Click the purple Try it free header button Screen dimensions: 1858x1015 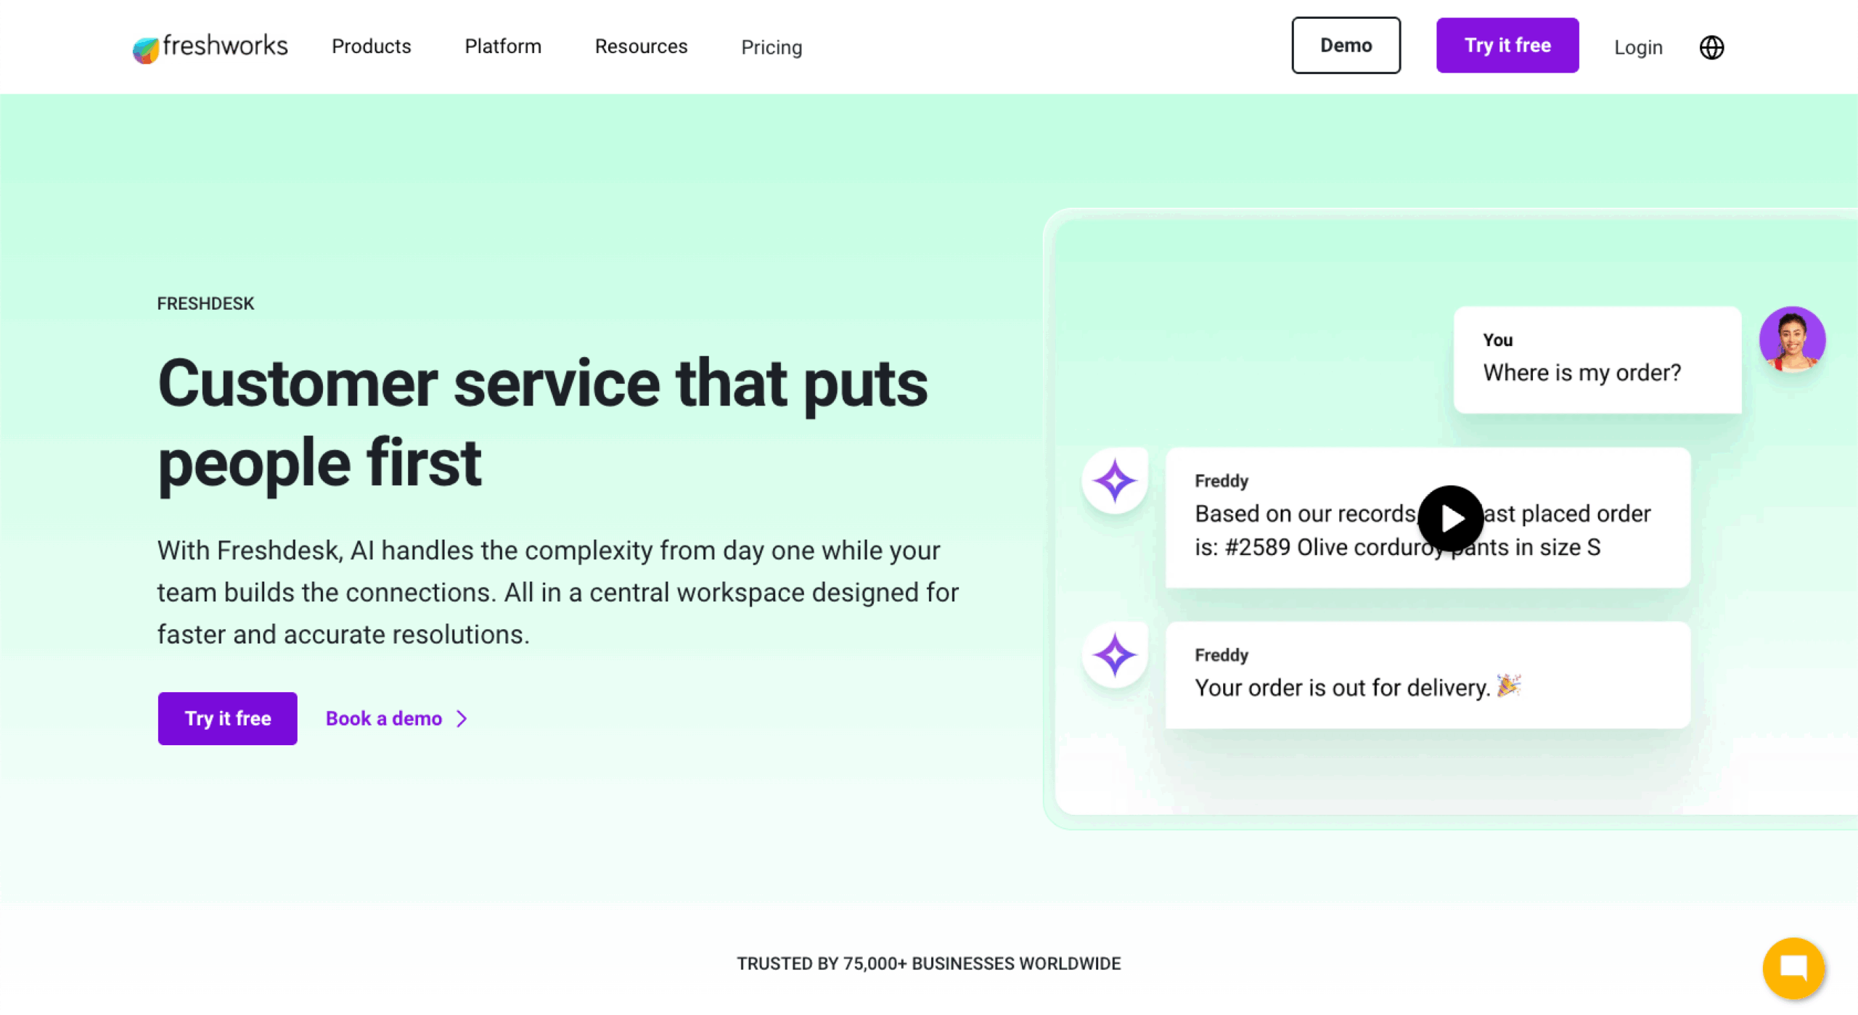pyautogui.click(x=1507, y=44)
